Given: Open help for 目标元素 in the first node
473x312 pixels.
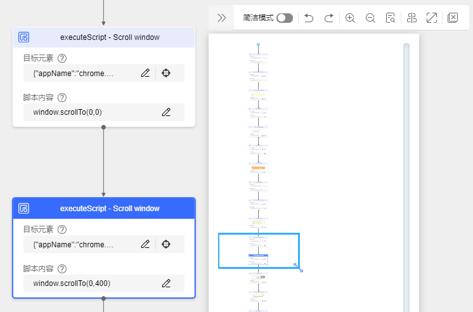Looking at the screenshot, I should point(62,58).
